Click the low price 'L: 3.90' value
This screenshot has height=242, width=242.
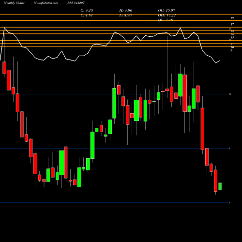tap(125, 15)
